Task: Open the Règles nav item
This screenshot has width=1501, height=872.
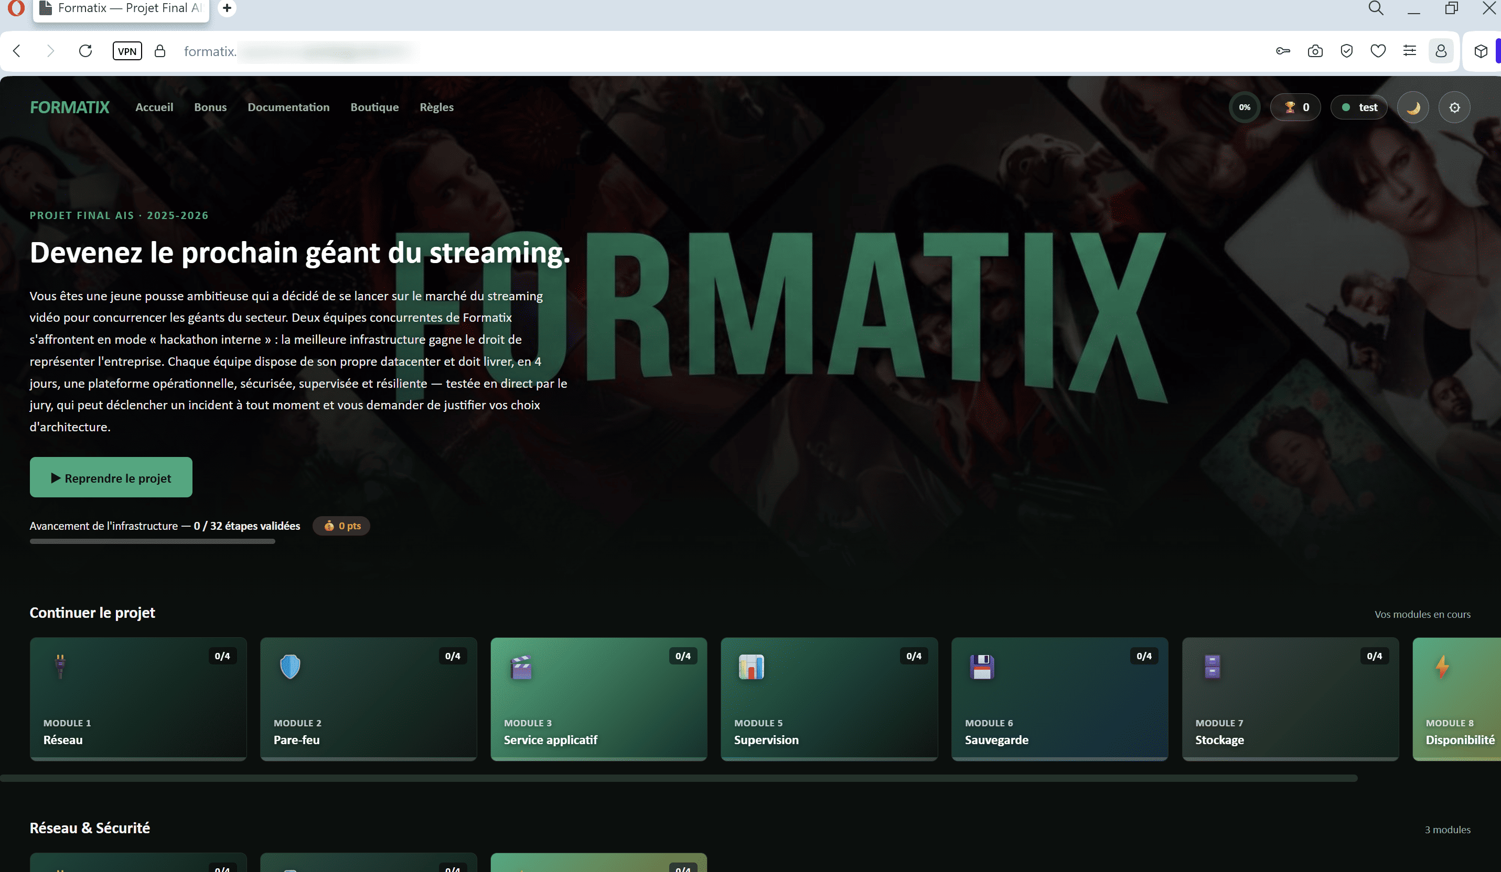Action: point(436,107)
